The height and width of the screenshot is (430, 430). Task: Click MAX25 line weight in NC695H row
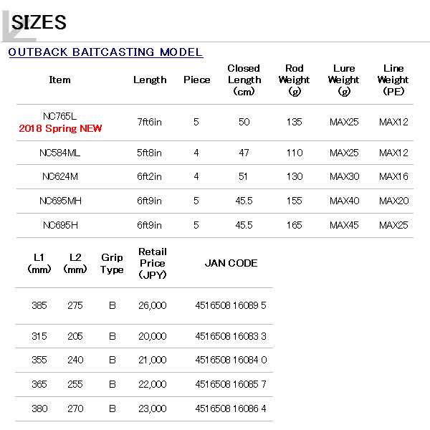click(393, 225)
